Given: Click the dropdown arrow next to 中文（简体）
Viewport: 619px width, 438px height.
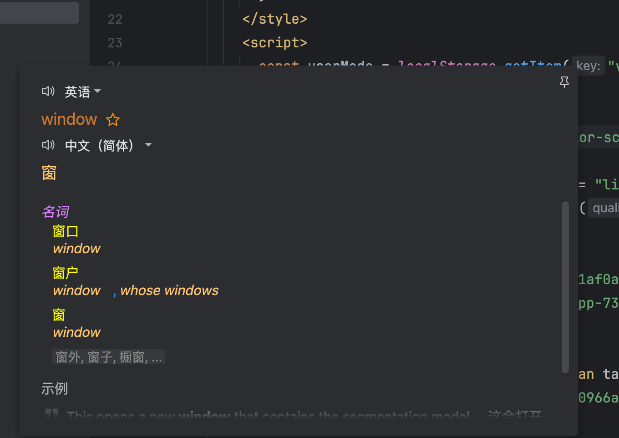Looking at the screenshot, I should tap(148, 145).
